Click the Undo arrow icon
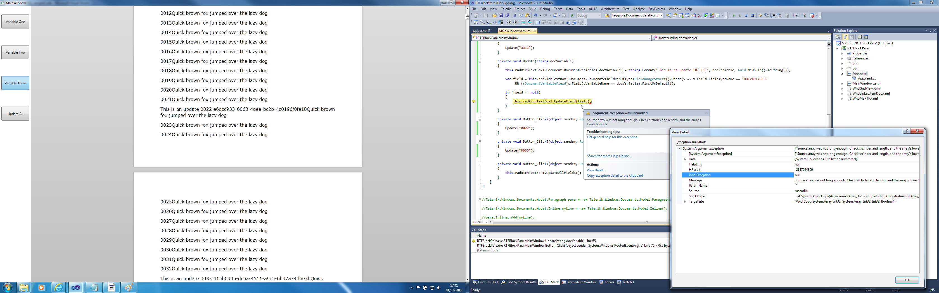Screen dimensions: 939x293 click(x=535, y=16)
